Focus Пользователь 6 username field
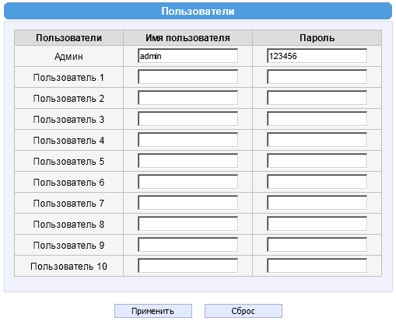396x321 pixels. (x=187, y=182)
